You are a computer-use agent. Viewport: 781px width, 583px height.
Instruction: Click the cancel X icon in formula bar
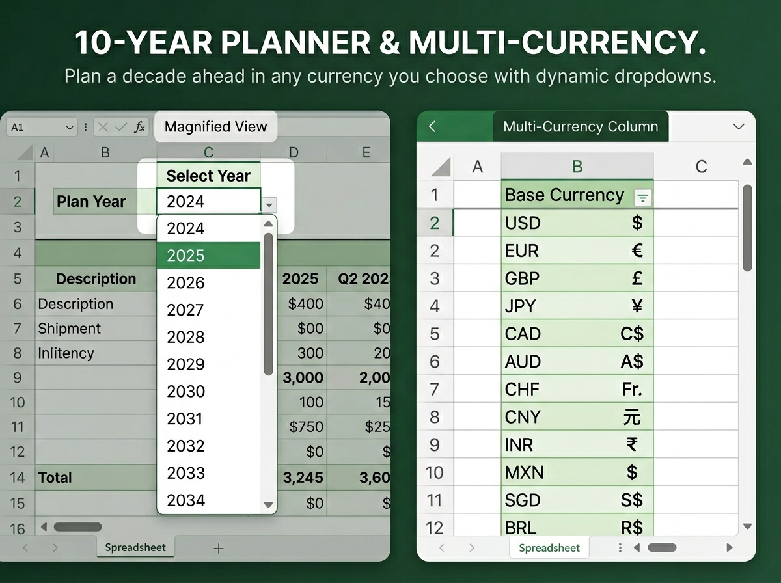tap(103, 128)
